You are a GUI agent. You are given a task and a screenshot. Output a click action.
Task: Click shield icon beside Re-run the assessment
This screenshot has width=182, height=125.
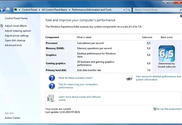[155, 109]
